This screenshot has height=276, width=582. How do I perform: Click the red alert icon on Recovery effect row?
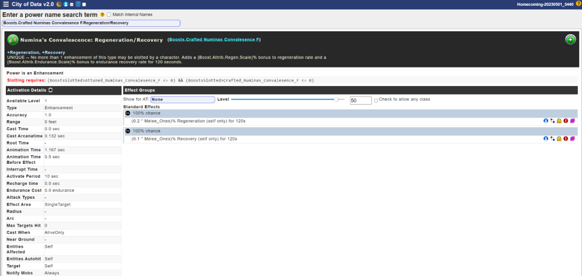(x=566, y=139)
